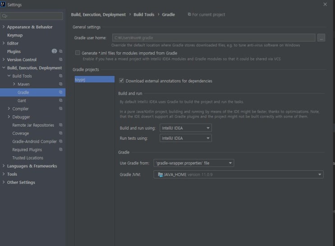Screen dimensions: 335x246
Task: Click Build Tools in breadcrumb
Action: coord(144,14)
